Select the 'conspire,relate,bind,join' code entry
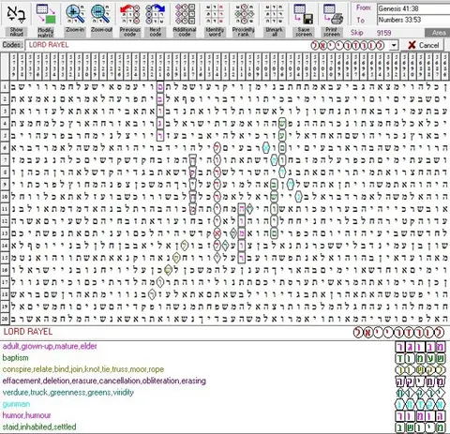This screenshot has height=434, width=450. tap(83, 369)
